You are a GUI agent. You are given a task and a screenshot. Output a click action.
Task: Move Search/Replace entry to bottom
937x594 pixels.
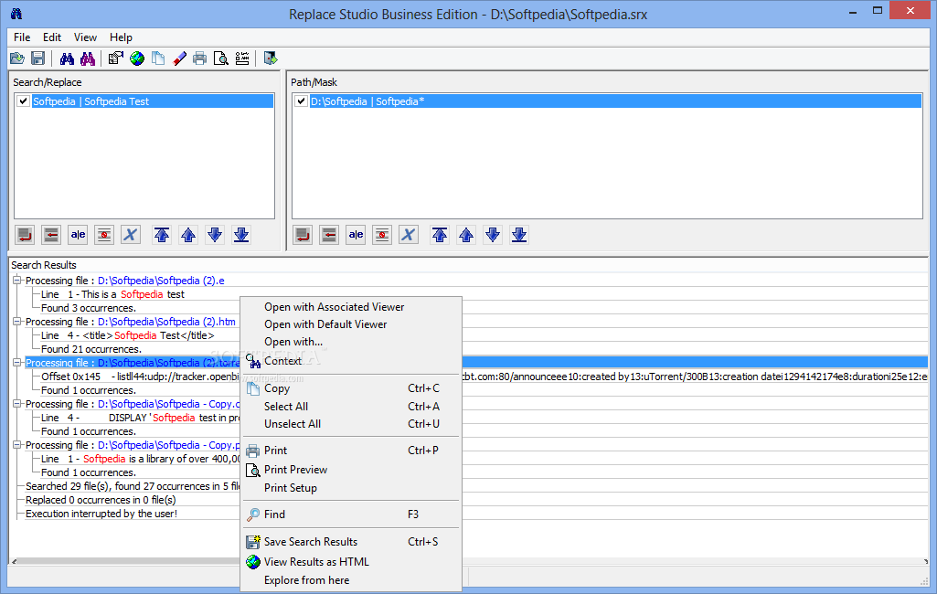click(x=241, y=235)
